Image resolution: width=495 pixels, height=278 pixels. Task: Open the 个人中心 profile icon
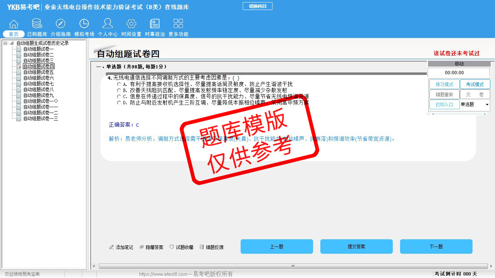[108, 24]
